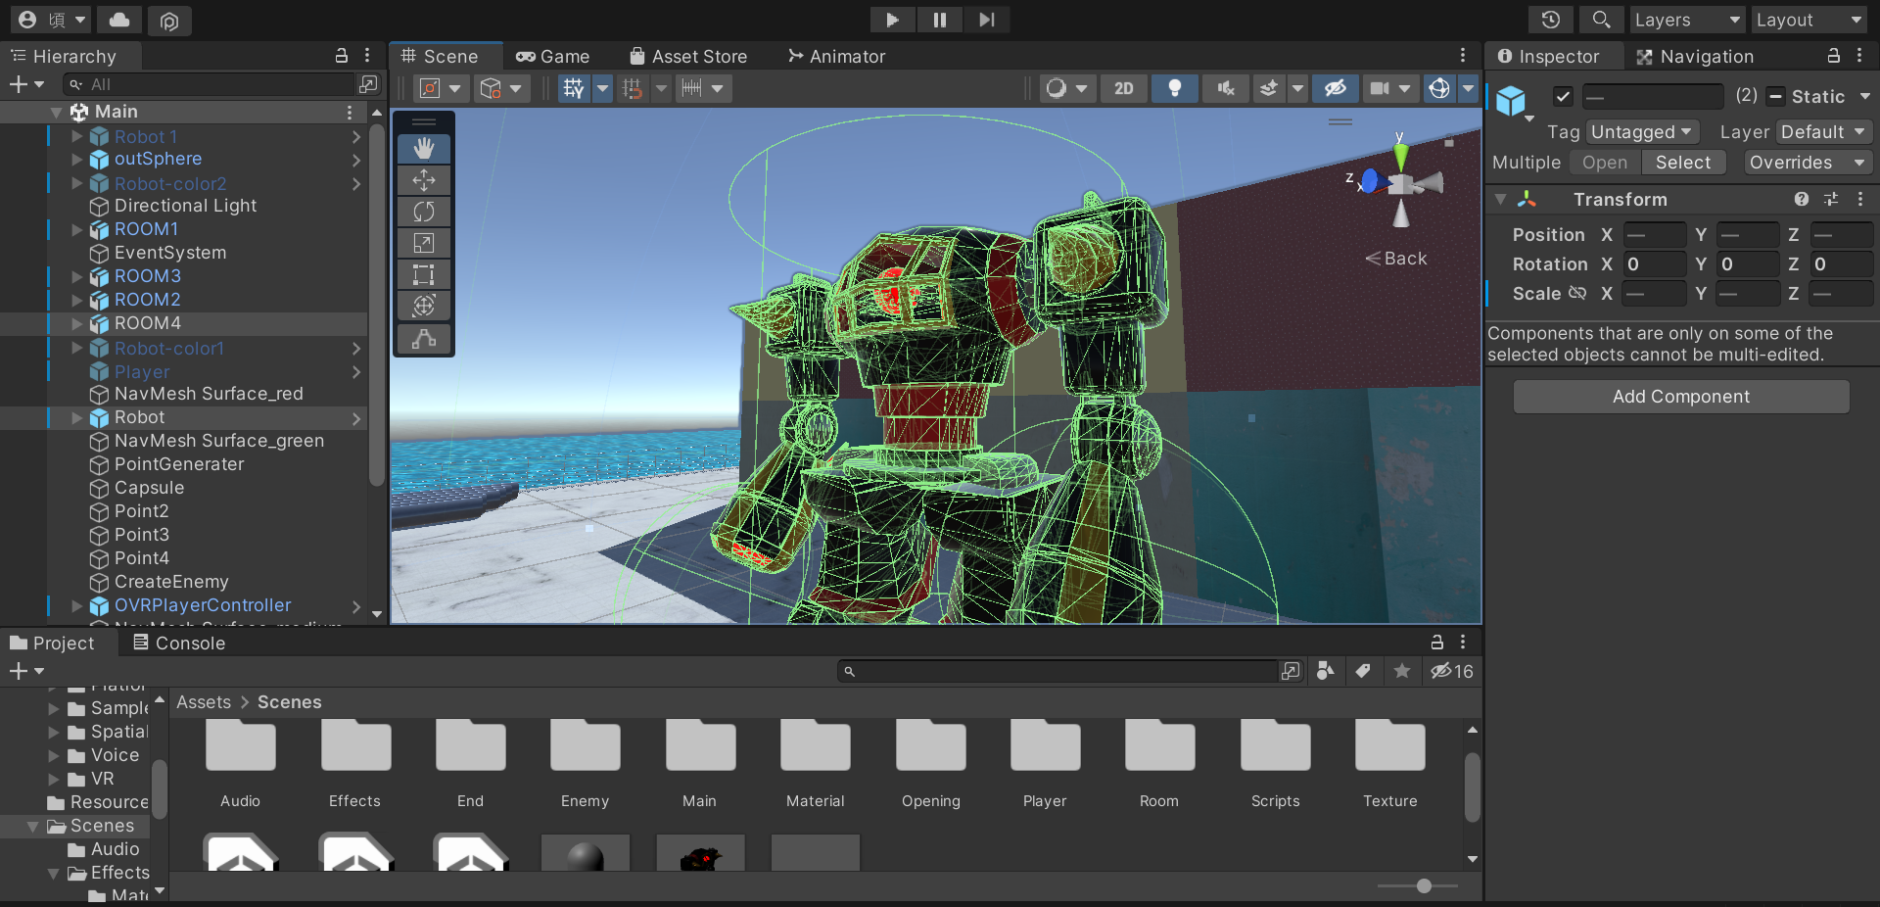1880x907 pixels.
Task: Toggle 2D view mode in Scene
Action: (1123, 88)
